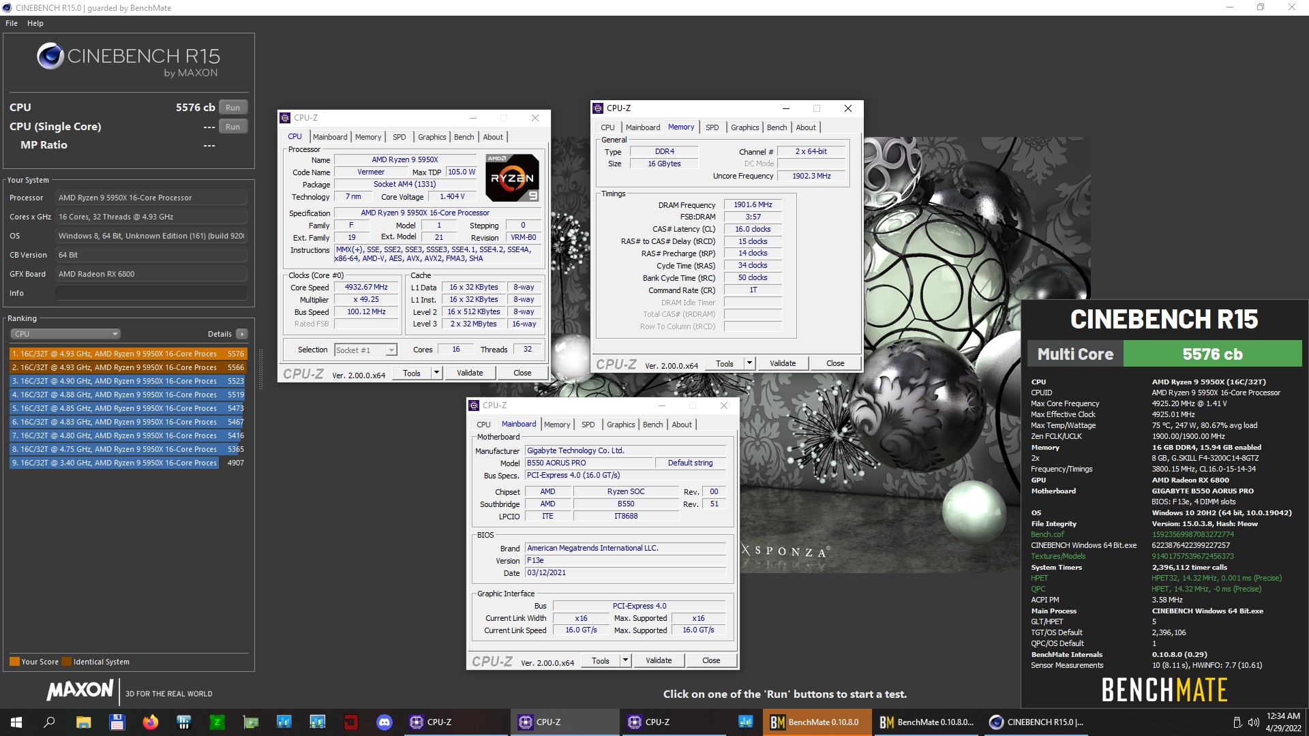Viewport: 1309px width, 736px height.
Task: Click the ranking Details arrow button
Action: click(x=242, y=334)
